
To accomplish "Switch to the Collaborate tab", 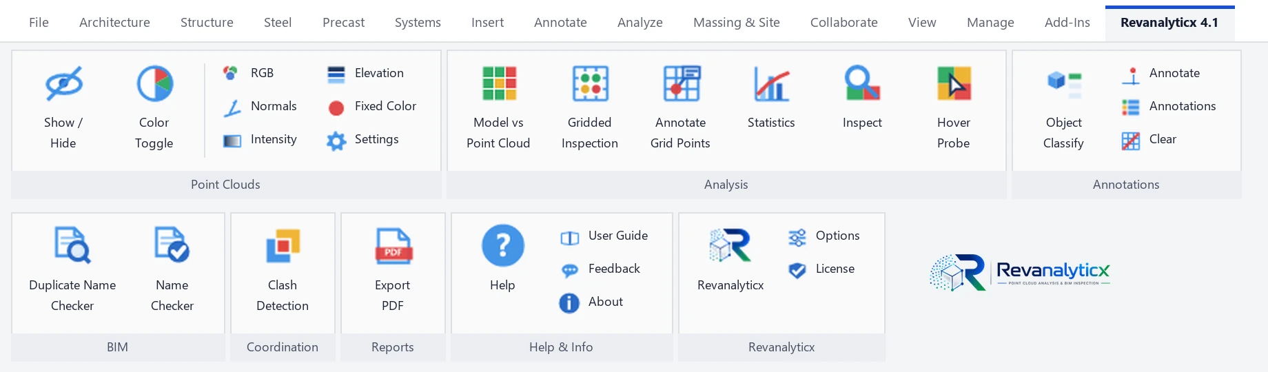I will (x=843, y=23).
